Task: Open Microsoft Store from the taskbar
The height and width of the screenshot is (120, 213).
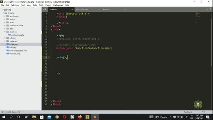Action: 42,117
